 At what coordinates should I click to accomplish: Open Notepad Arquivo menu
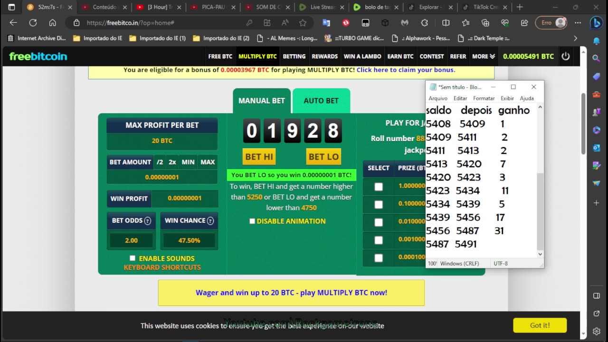(x=438, y=98)
